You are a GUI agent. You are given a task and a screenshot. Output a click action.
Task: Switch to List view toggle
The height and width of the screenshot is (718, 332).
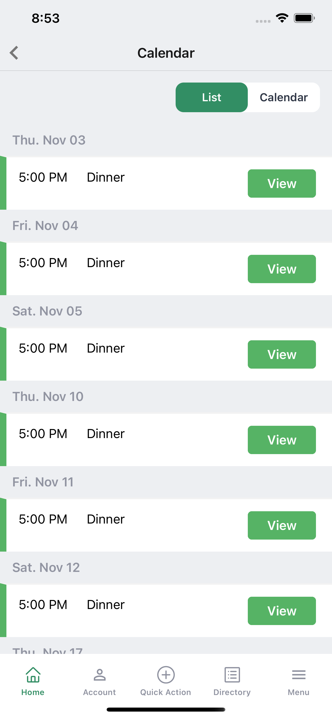(211, 97)
